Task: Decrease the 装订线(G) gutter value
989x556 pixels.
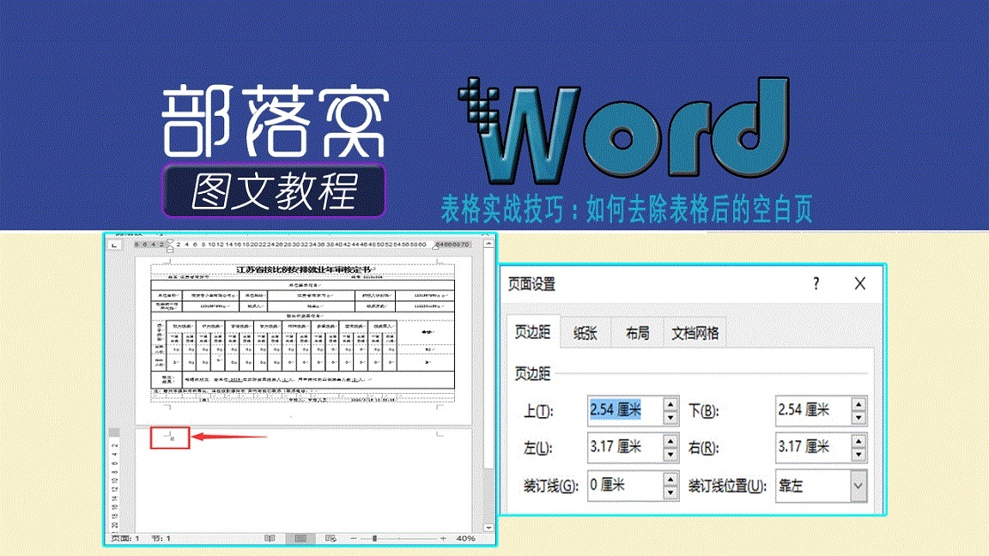Action: pos(670,493)
